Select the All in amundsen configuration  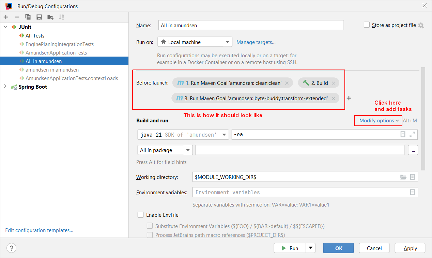pyautogui.click(x=64, y=61)
